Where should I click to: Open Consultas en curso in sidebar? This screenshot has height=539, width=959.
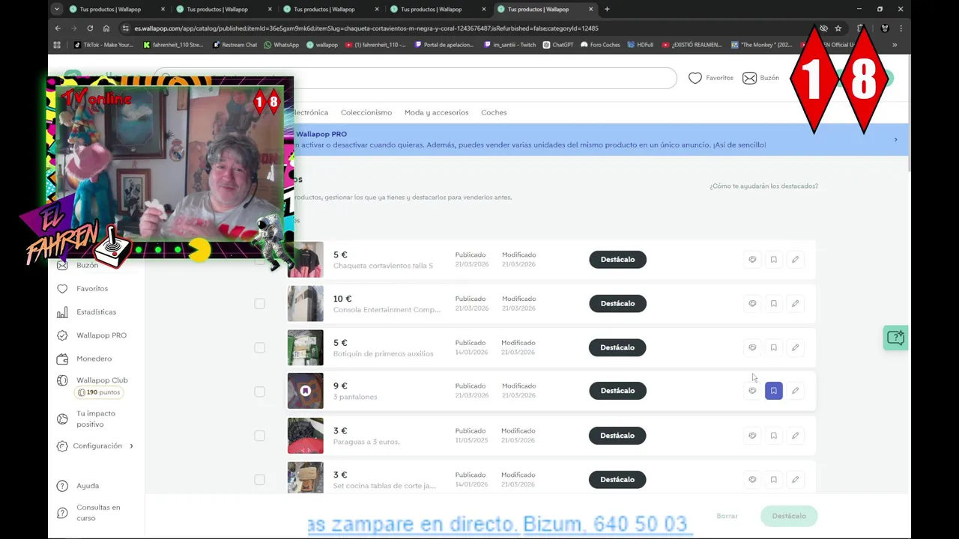[97, 513]
